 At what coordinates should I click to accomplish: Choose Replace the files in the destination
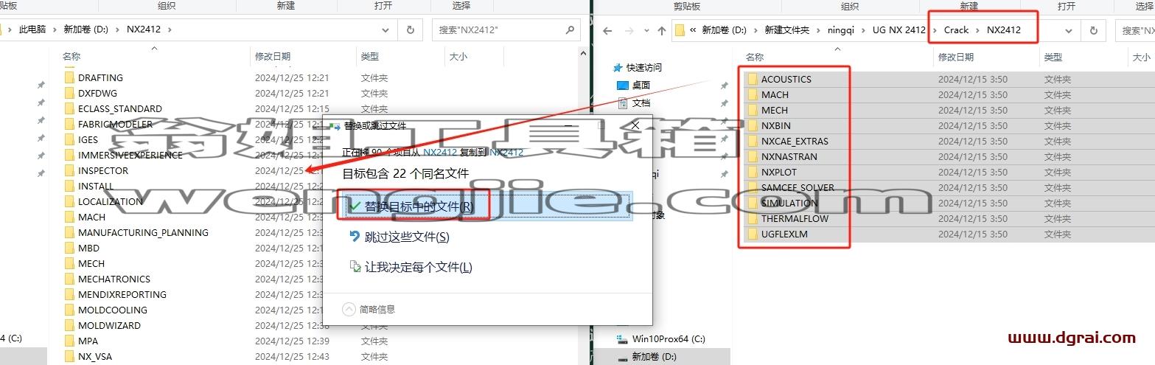point(486,206)
